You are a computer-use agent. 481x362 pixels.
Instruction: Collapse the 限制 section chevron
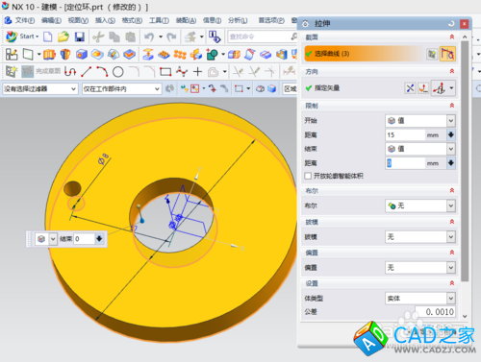coord(452,106)
